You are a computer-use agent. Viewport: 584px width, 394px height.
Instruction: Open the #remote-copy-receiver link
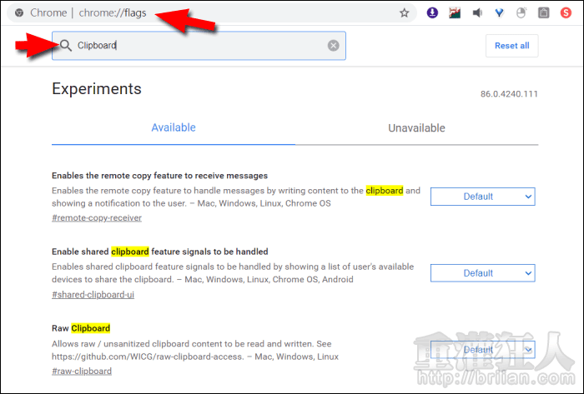[96, 218]
